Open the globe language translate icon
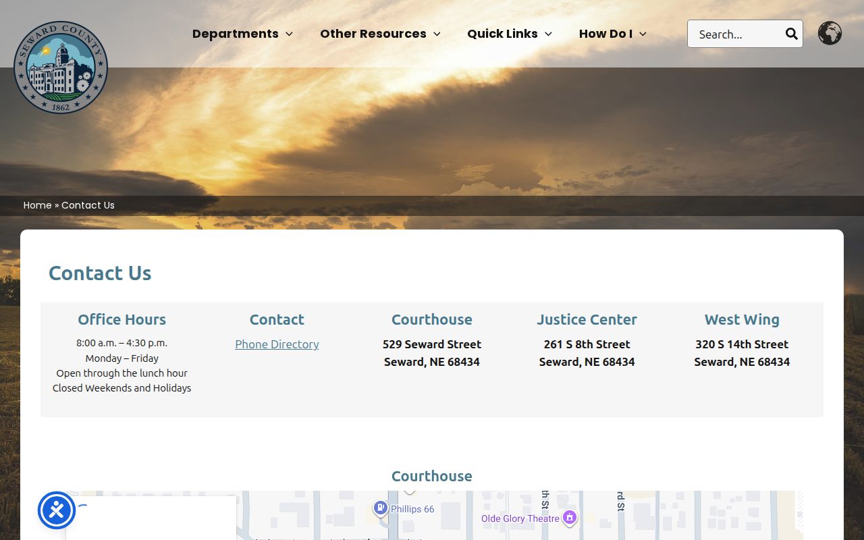This screenshot has height=540, width=864. [830, 33]
